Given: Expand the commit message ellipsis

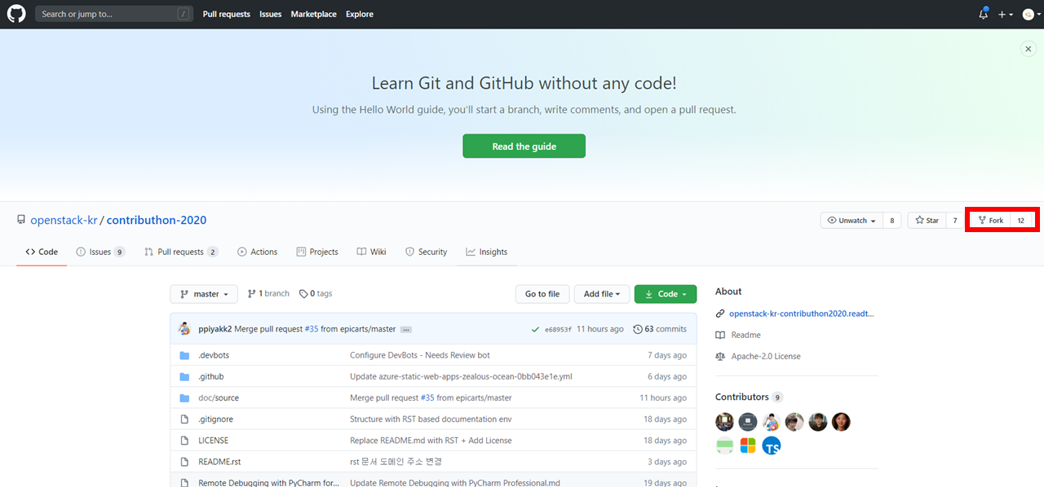Looking at the screenshot, I should 406,330.
